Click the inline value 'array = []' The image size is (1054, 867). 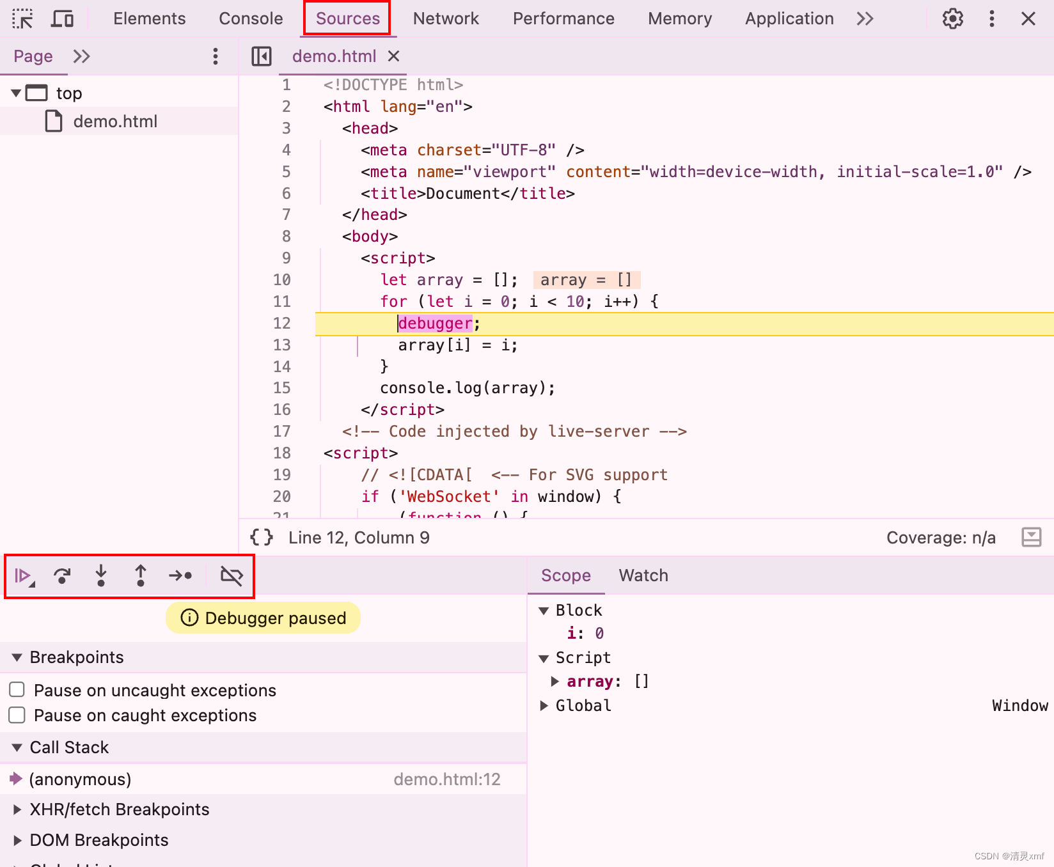point(586,280)
